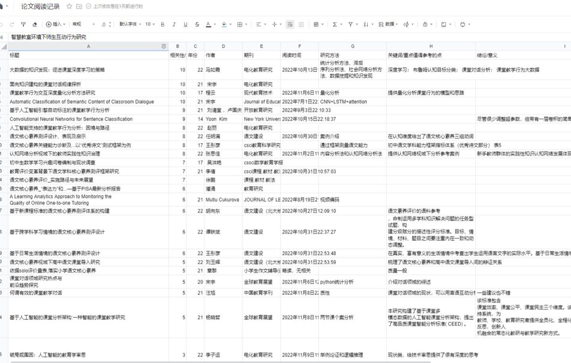The width and height of the screenshot is (571, 363).
Task: Open the font color dropdown arrow
Action: (x=215, y=24)
